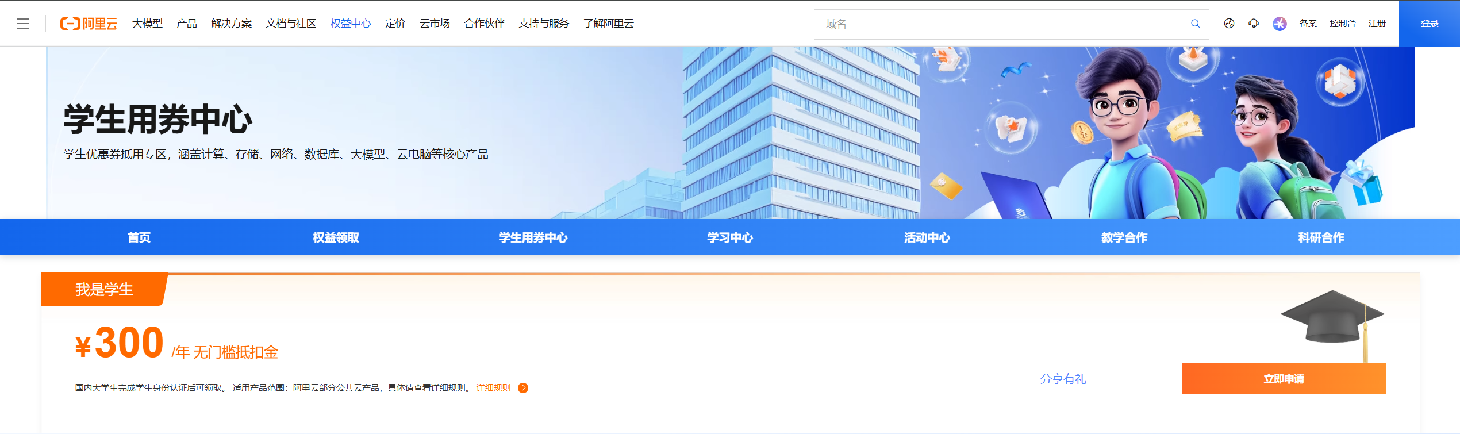Open the 详细规则 link
Screen dimensions: 1460x434
pyautogui.click(x=493, y=388)
